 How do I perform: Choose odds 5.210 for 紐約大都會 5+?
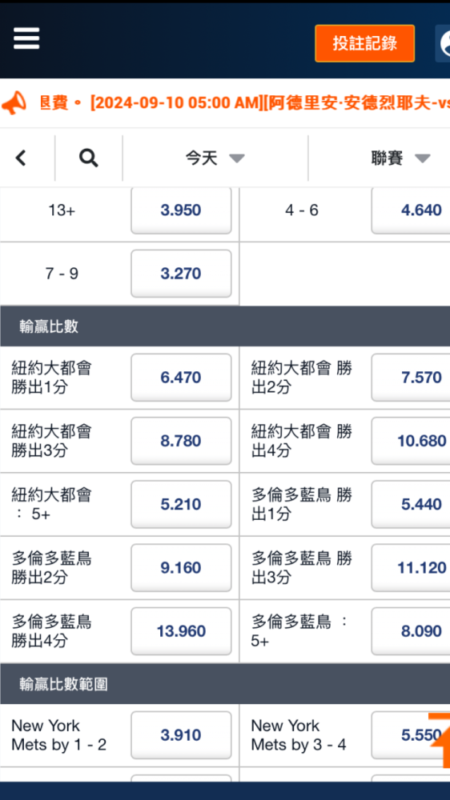point(181,505)
